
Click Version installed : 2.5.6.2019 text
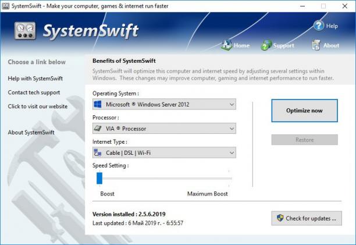pos(129,214)
